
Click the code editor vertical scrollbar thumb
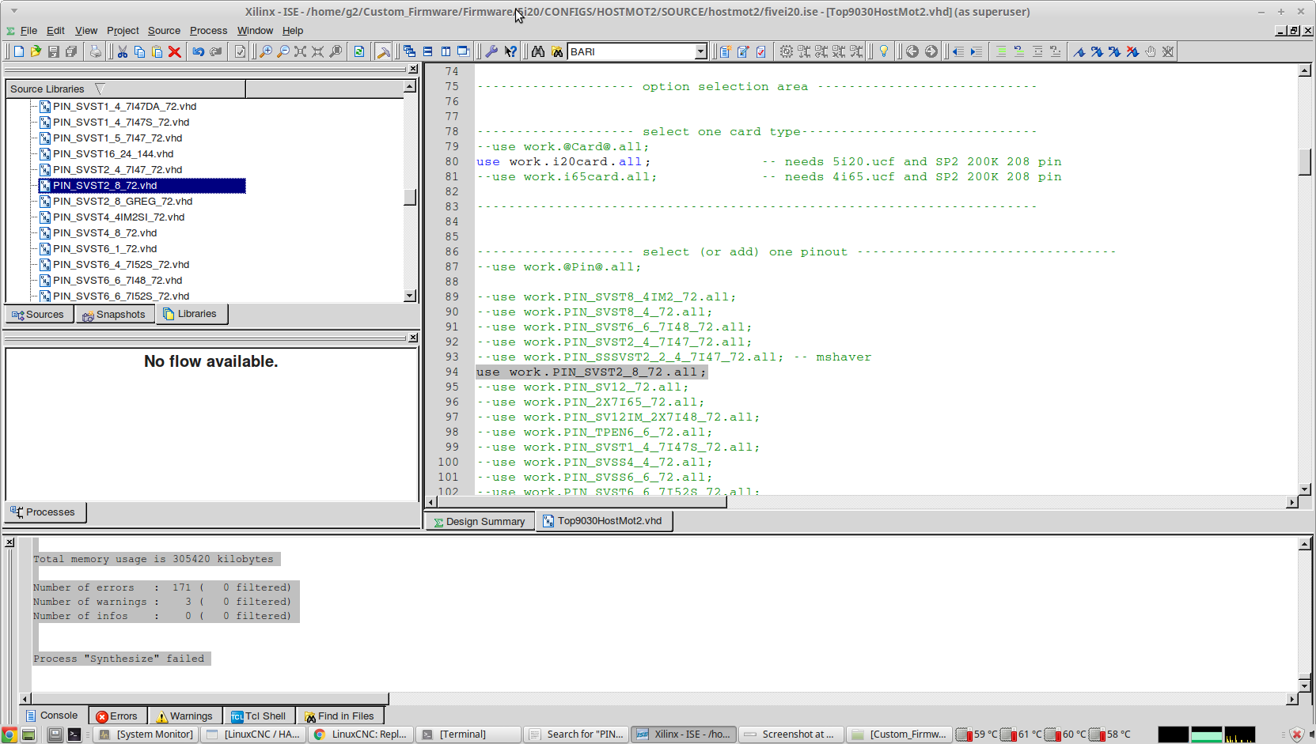coord(1305,161)
